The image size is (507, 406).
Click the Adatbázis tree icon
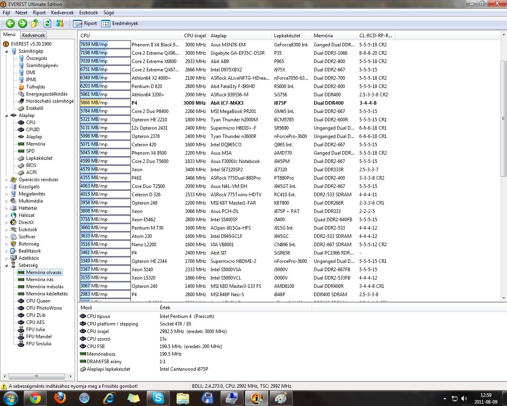tap(13, 258)
